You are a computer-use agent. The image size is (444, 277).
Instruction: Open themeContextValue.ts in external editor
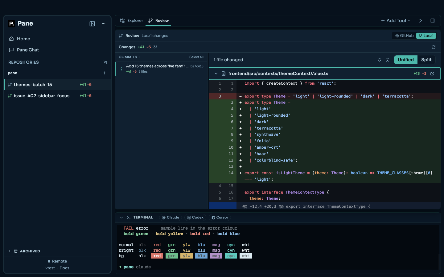(432, 74)
